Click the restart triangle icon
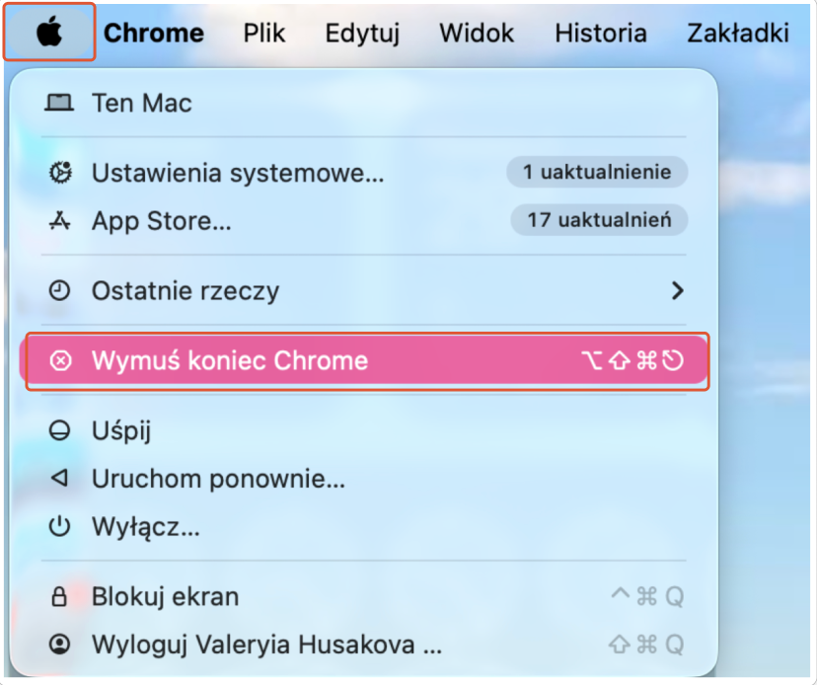The width and height of the screenshot is (817, 685). (59, 478)
